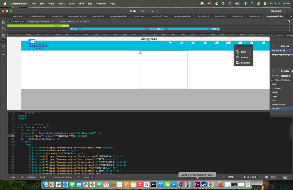Open singlePageTemplate.css related file
The width and height of the screenshot is (293, 190).
41,21
